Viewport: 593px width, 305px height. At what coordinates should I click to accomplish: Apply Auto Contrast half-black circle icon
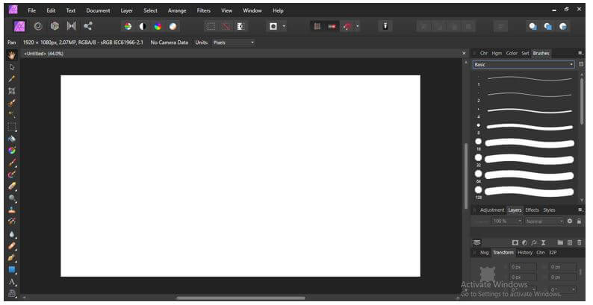(143, 26)
